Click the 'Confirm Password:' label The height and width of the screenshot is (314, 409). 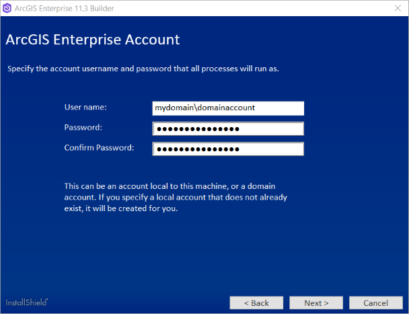(x=99, y=147)
